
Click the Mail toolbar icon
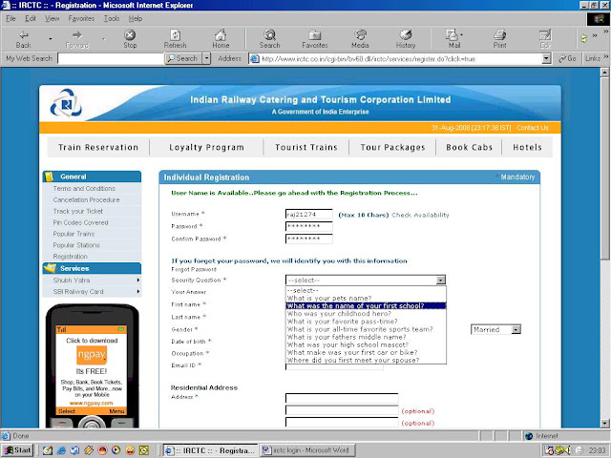454,39
